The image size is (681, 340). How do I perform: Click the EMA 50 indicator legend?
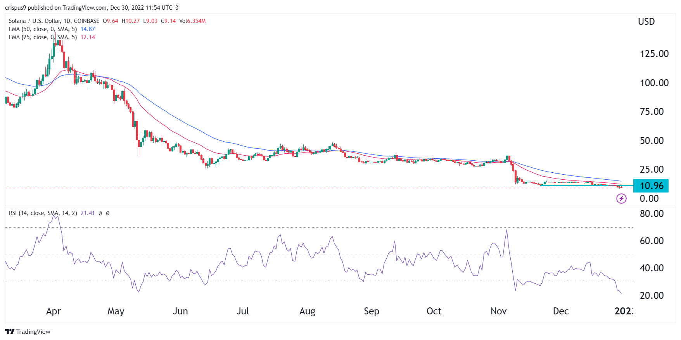coord(43,29)
